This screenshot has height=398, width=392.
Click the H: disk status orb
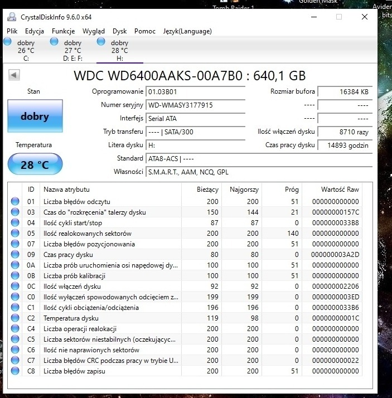(x=101, y=42)
